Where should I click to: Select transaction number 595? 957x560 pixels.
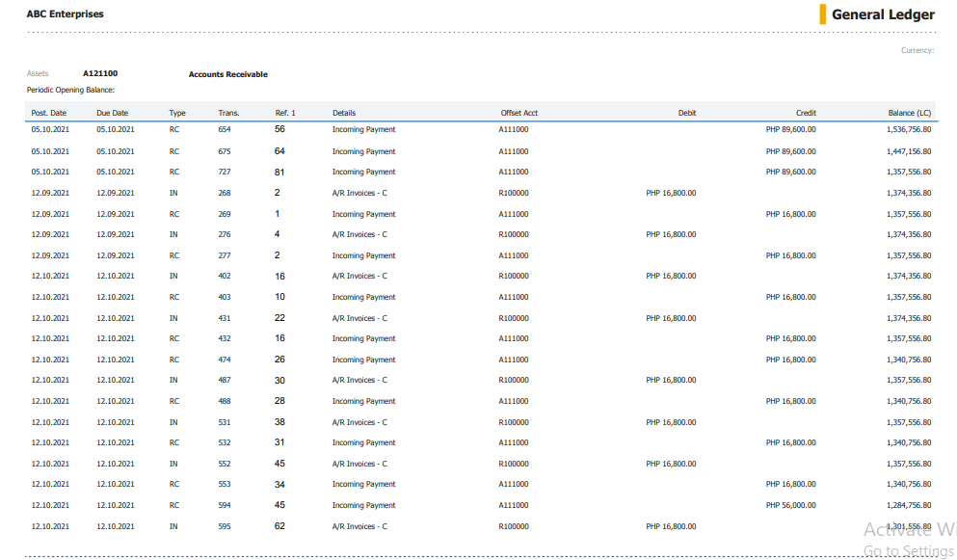225,526
